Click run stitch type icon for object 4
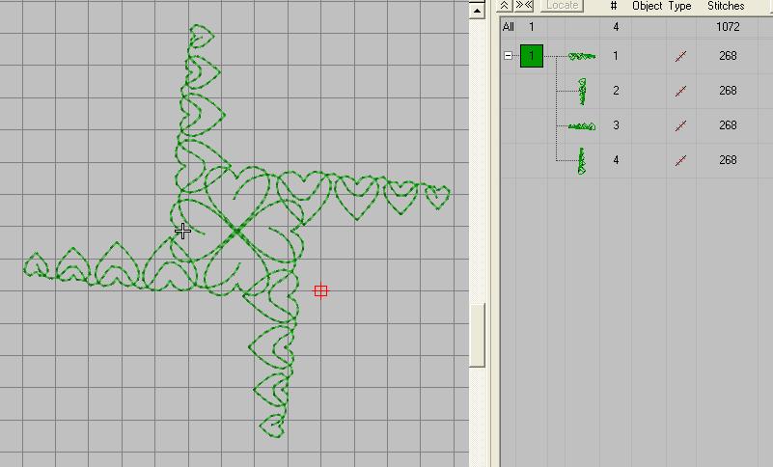The width and height of the screenshot is (773, 467). (x=680, y=160)
